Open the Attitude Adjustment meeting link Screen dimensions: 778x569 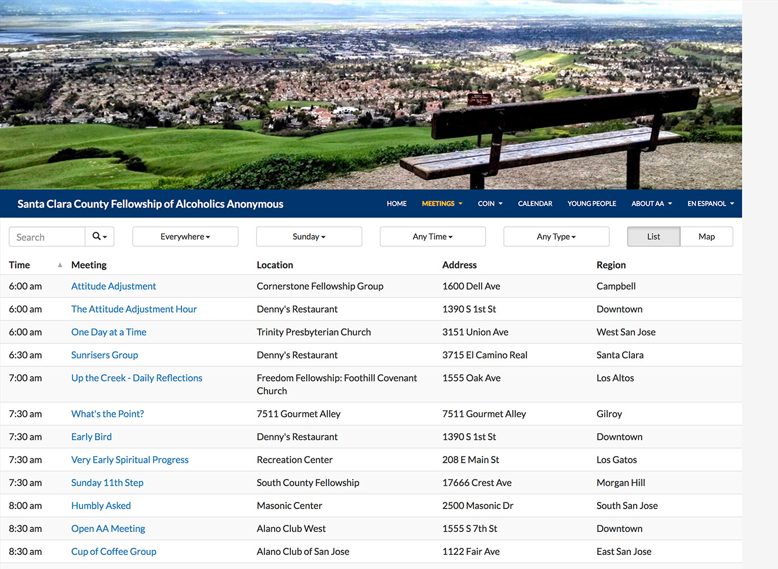click(x=114, y=286)
